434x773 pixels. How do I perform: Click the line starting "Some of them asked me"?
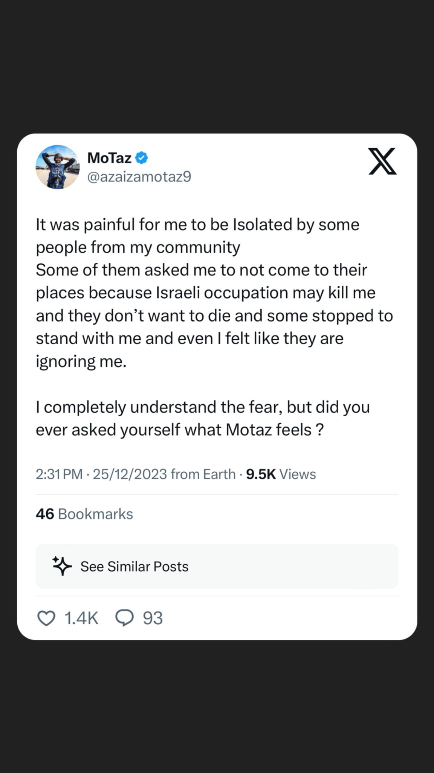tap(201, 270)
